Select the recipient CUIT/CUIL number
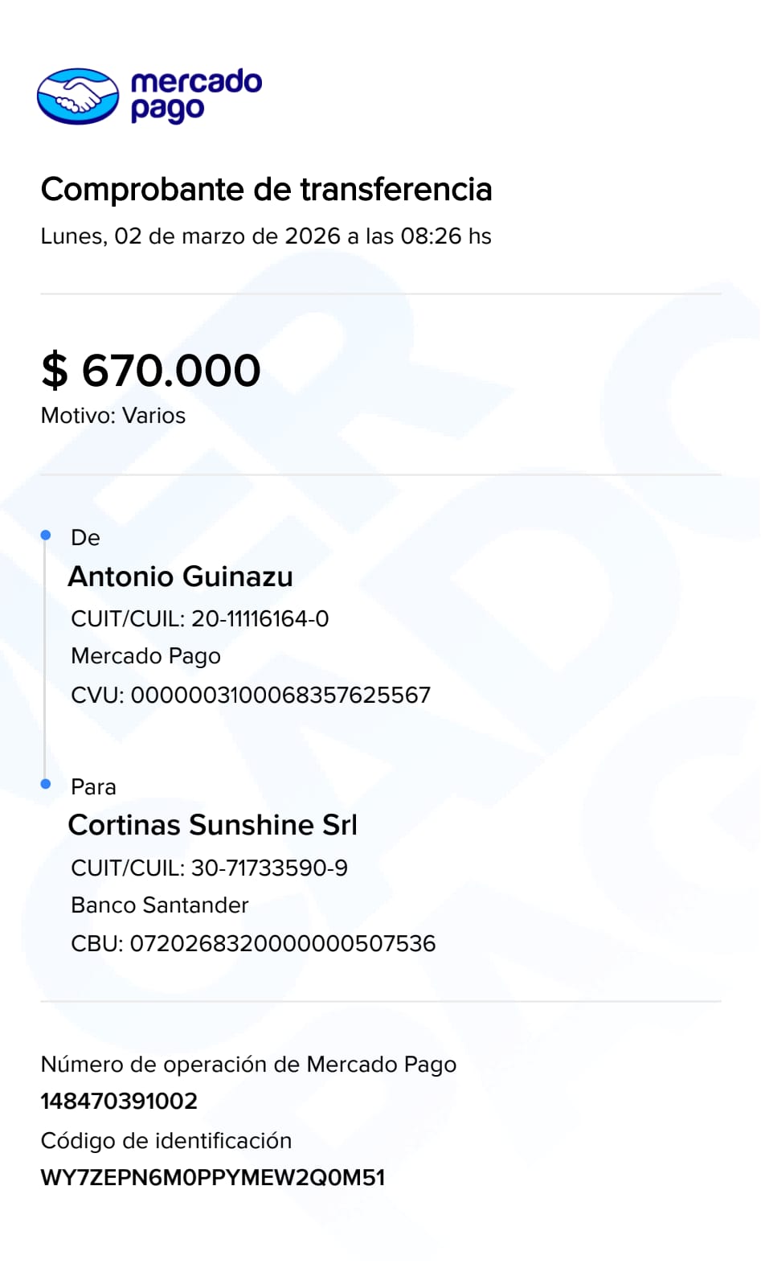Viewport: 761px width, 1264px height. tap(269, 868)
